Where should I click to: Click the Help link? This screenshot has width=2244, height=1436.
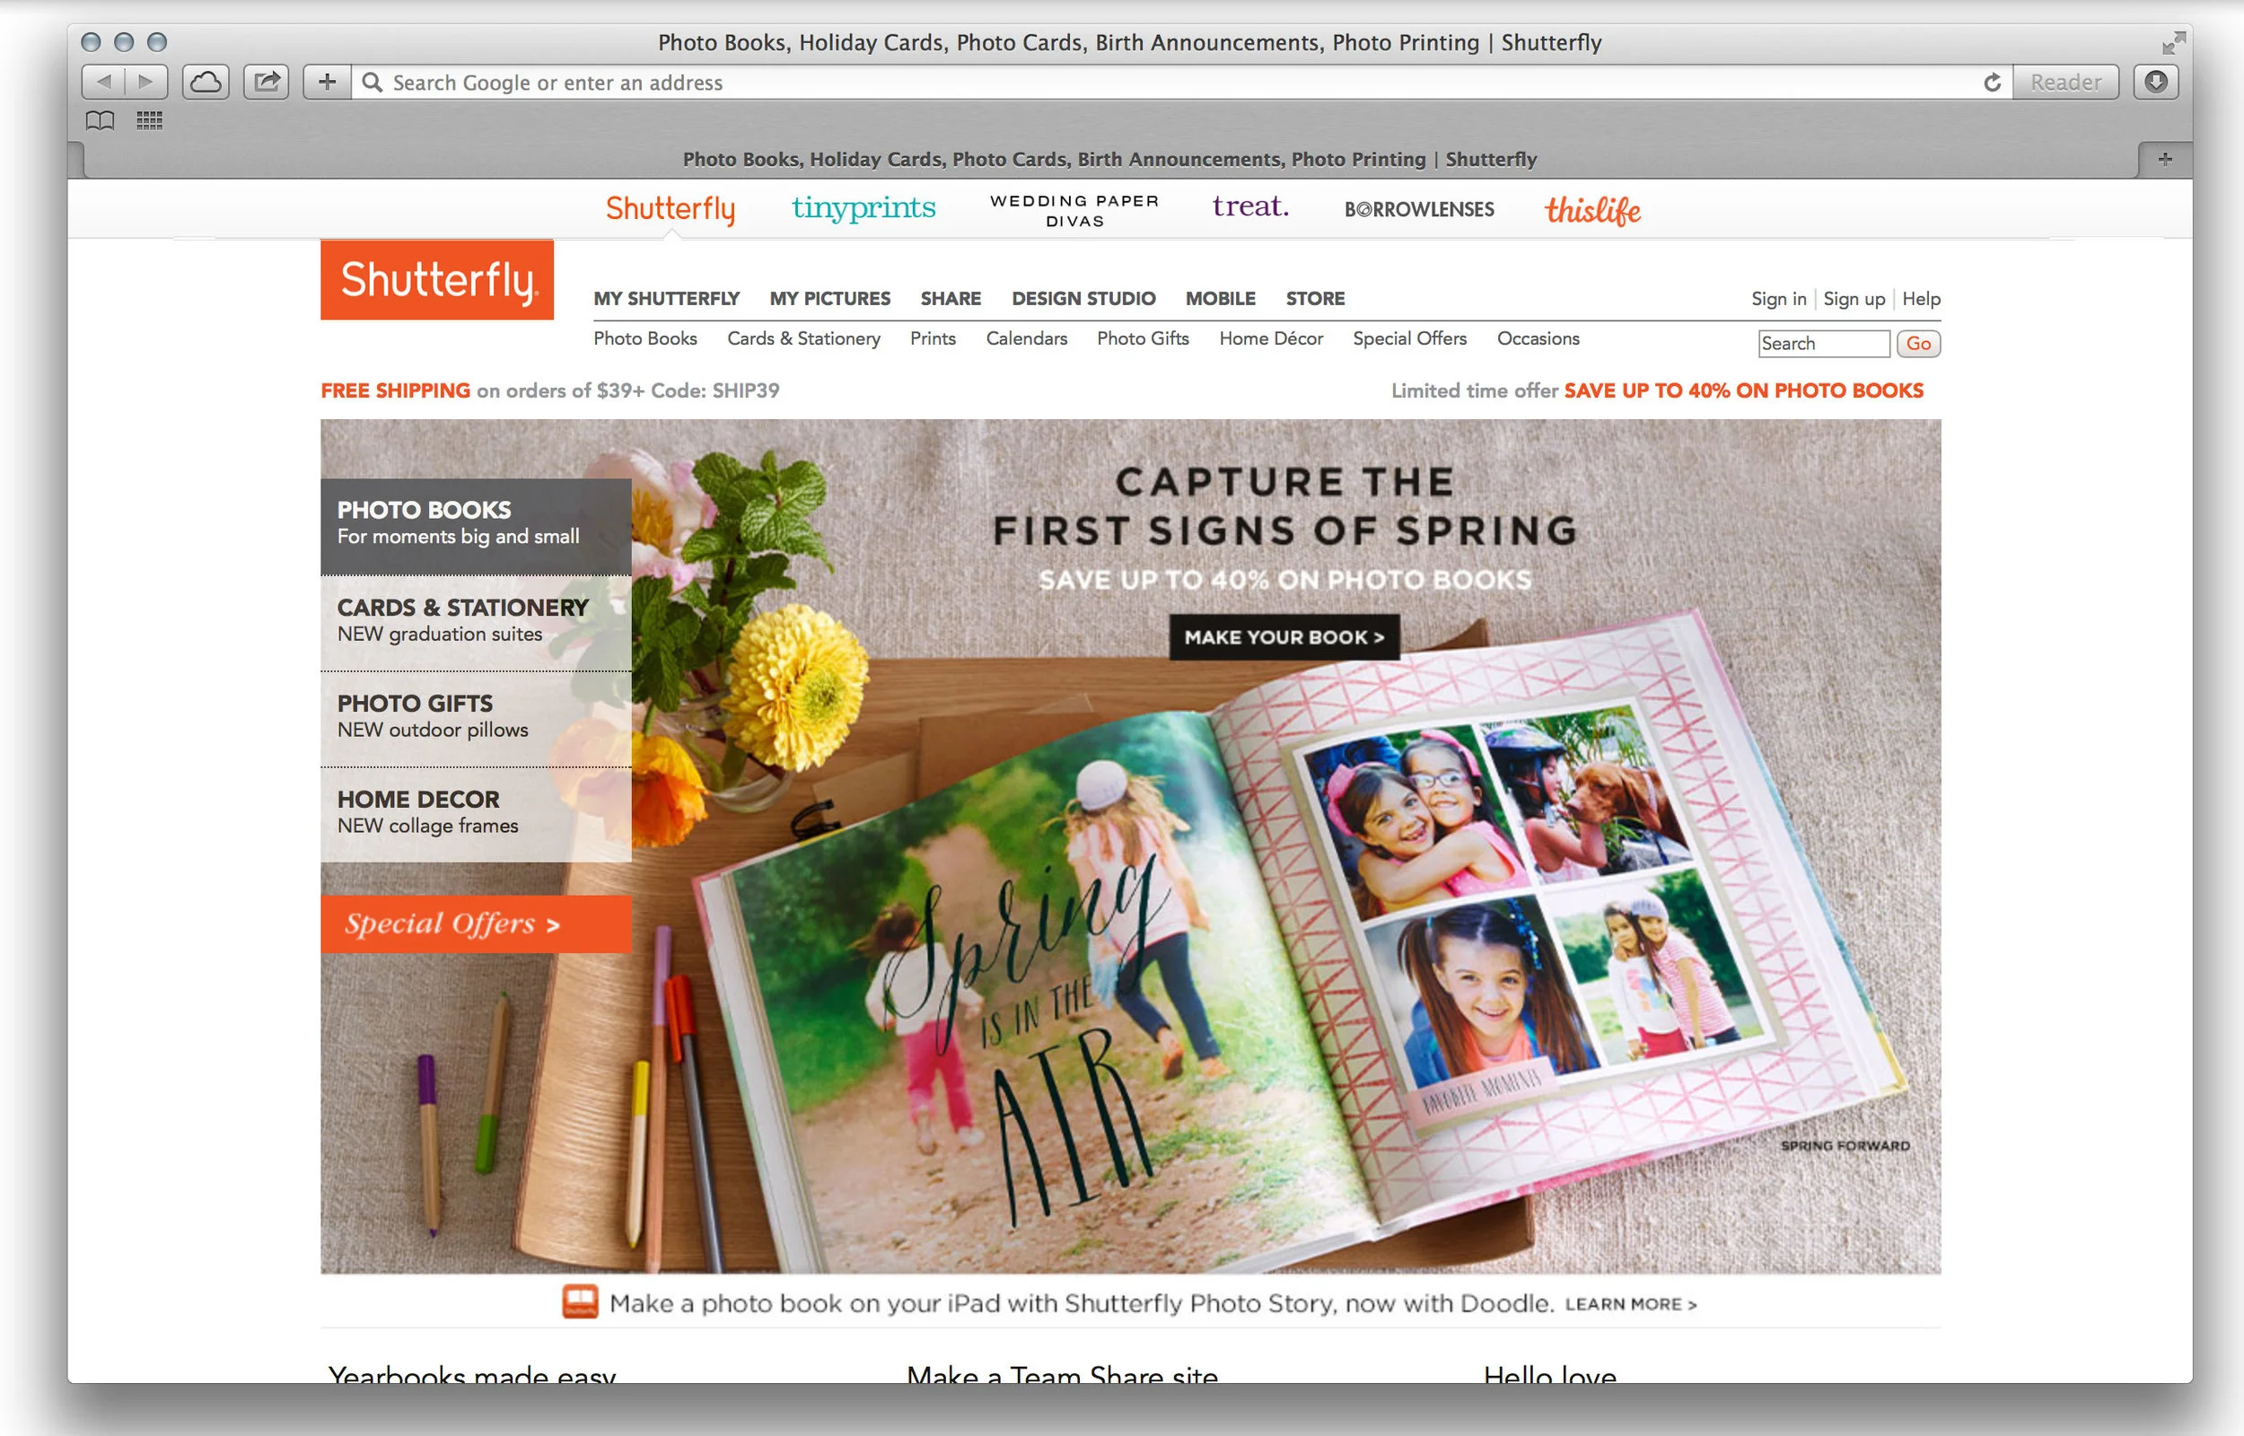click(x=1922, y=298)
